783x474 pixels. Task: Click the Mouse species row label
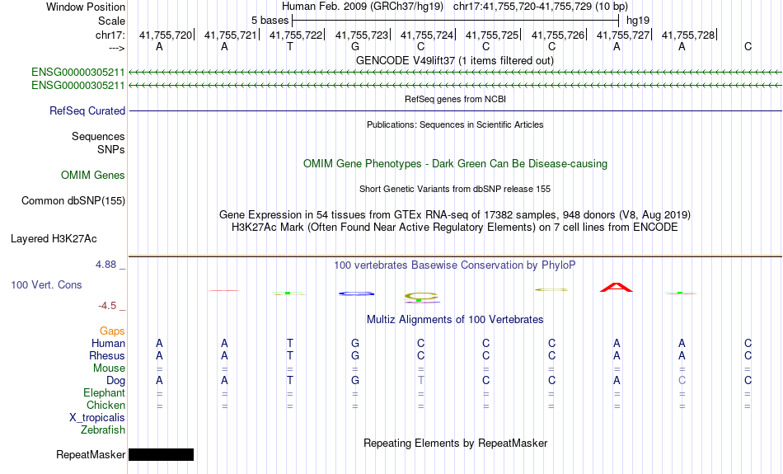[x=109, y=368]
